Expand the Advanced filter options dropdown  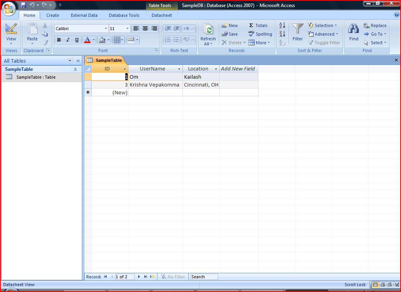323,34
